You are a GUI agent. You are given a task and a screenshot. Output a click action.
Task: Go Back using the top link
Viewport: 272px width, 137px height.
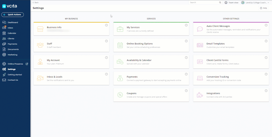[x=36, y=3]
